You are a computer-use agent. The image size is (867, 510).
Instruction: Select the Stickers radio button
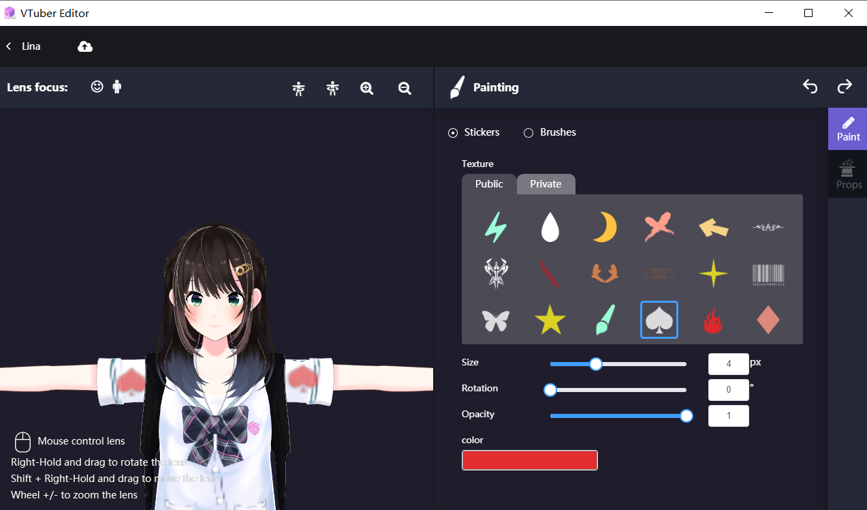453,132
